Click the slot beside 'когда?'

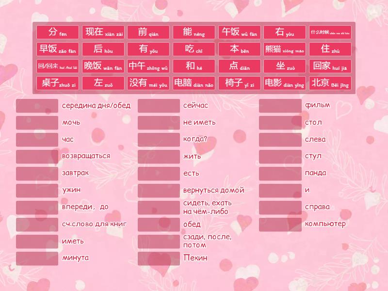[159, 140]
